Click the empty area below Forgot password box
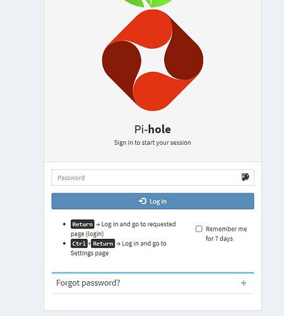284x316 pixels. pyautogui.click(x=153, y=301)
